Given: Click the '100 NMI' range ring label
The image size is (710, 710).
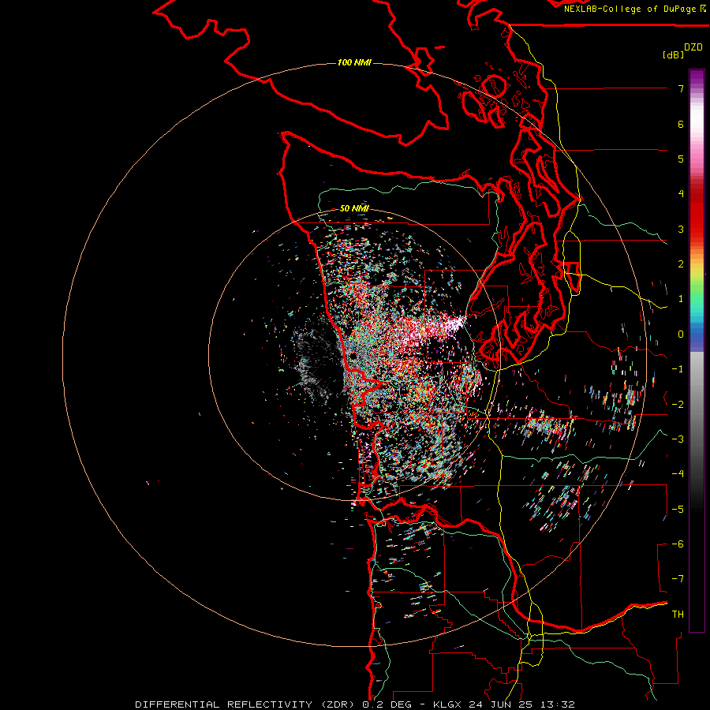Looking at the screenshot, I should (x=354, y=62).
